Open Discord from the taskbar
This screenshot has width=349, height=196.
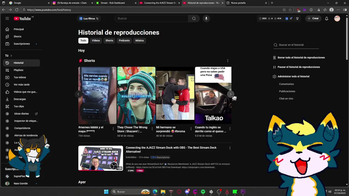[x=187, y=192]
